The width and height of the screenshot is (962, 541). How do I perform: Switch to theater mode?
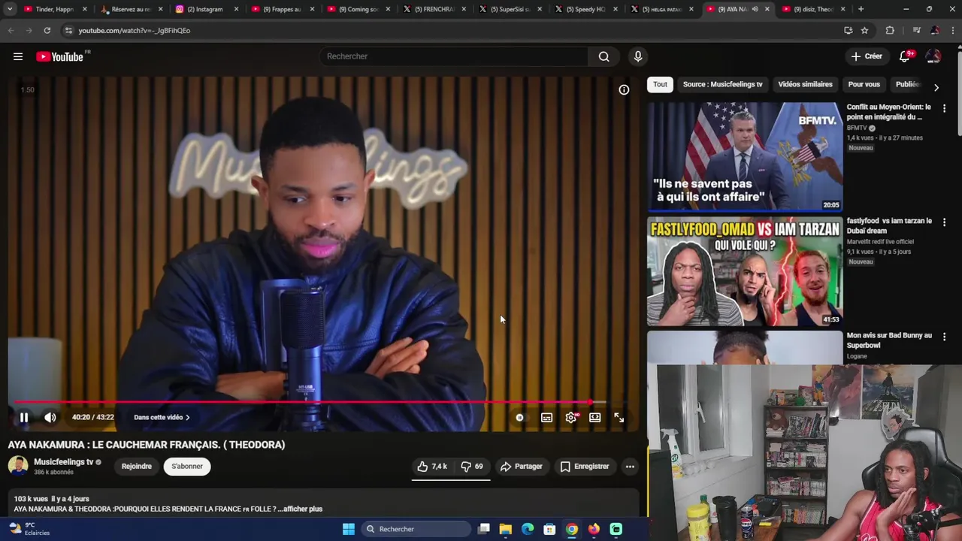594,417
